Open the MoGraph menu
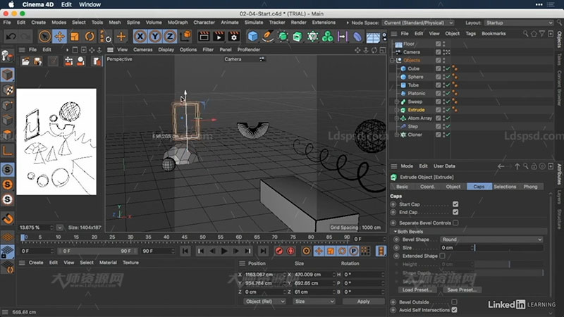Screen dimensions: 564x317 (x=179, y=22)
